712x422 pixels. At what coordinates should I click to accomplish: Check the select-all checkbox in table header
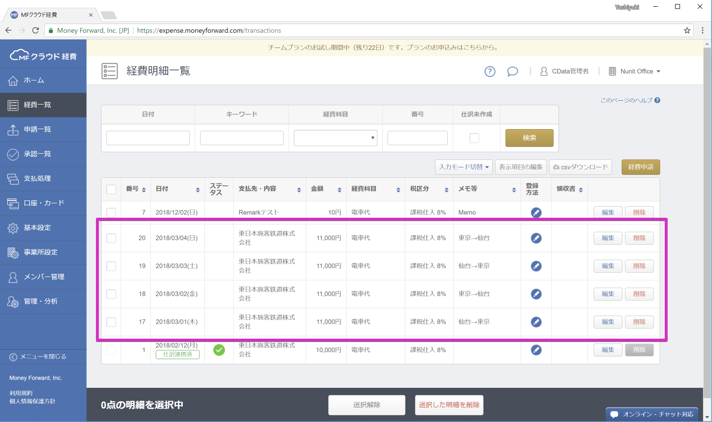coord(111,189)
